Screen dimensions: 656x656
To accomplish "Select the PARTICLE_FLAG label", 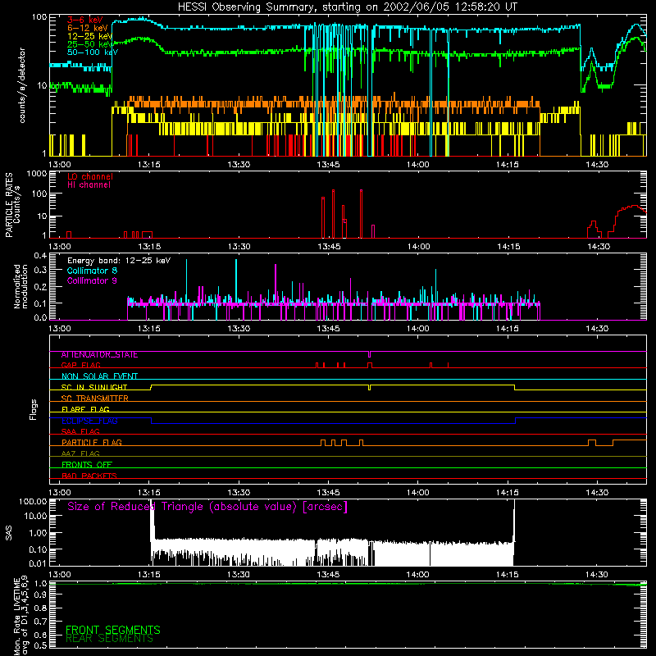I will 92,443.
